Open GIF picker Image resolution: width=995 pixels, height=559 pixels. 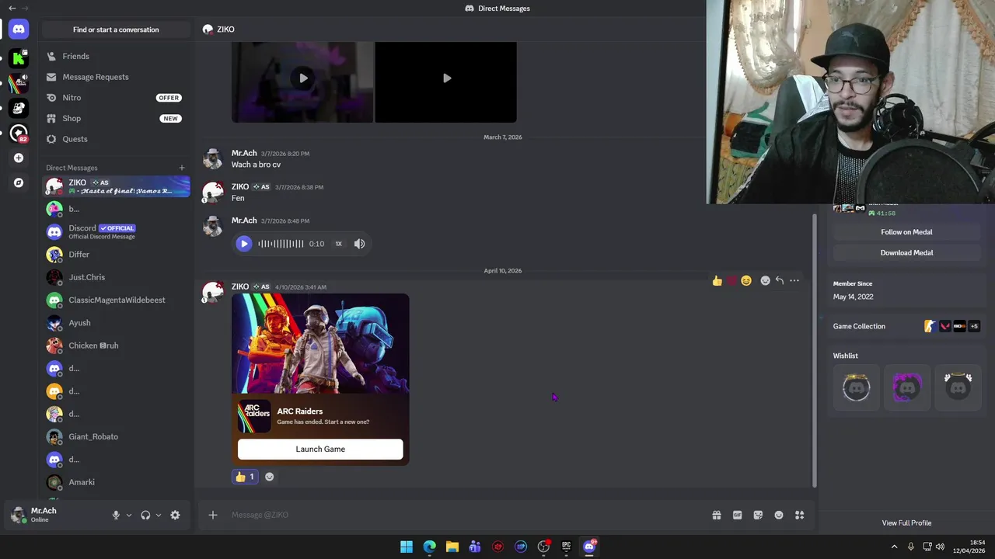[738, 515]
